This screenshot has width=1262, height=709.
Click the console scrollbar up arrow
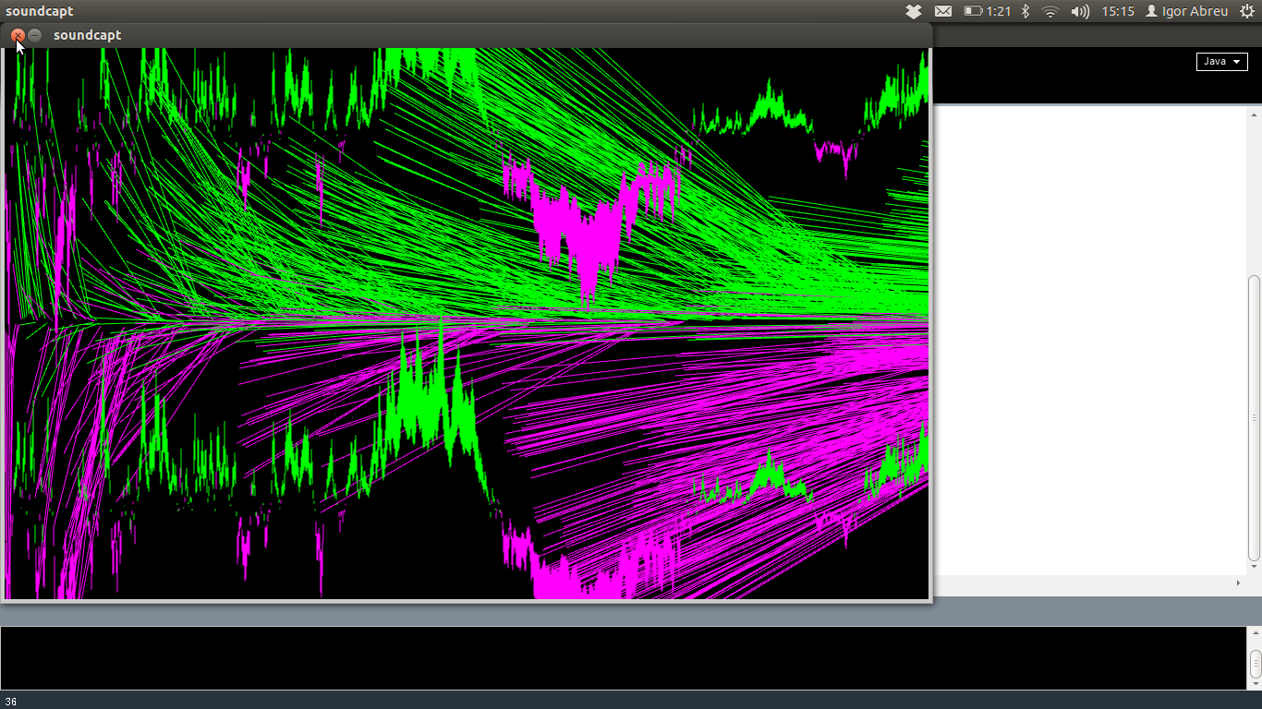pyautogui.click(x=1255, y=633)
